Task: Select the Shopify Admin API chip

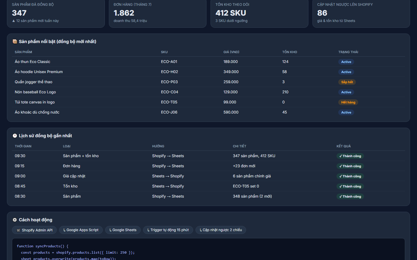Action: [x=34, y=230]
